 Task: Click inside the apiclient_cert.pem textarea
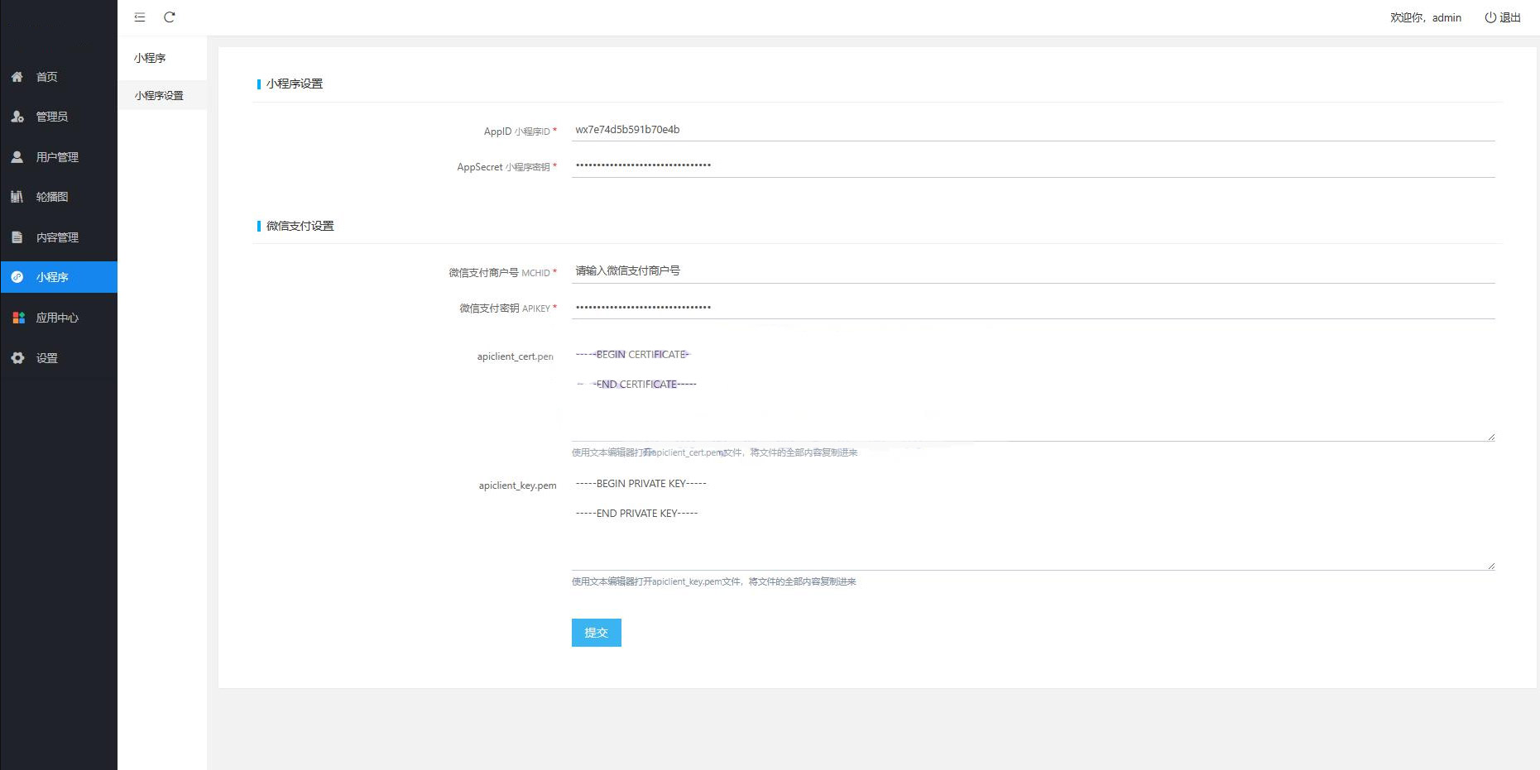1033,390
